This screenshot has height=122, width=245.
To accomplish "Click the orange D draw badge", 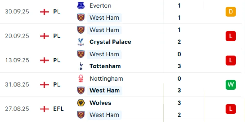I will pyautogui.click(x=230, y=12).
